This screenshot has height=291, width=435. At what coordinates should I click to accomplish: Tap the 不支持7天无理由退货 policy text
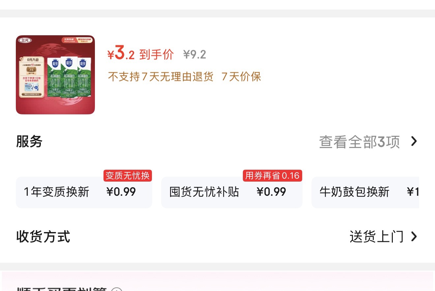(161, 77)
